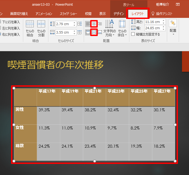Click the row header 総数

25,152
